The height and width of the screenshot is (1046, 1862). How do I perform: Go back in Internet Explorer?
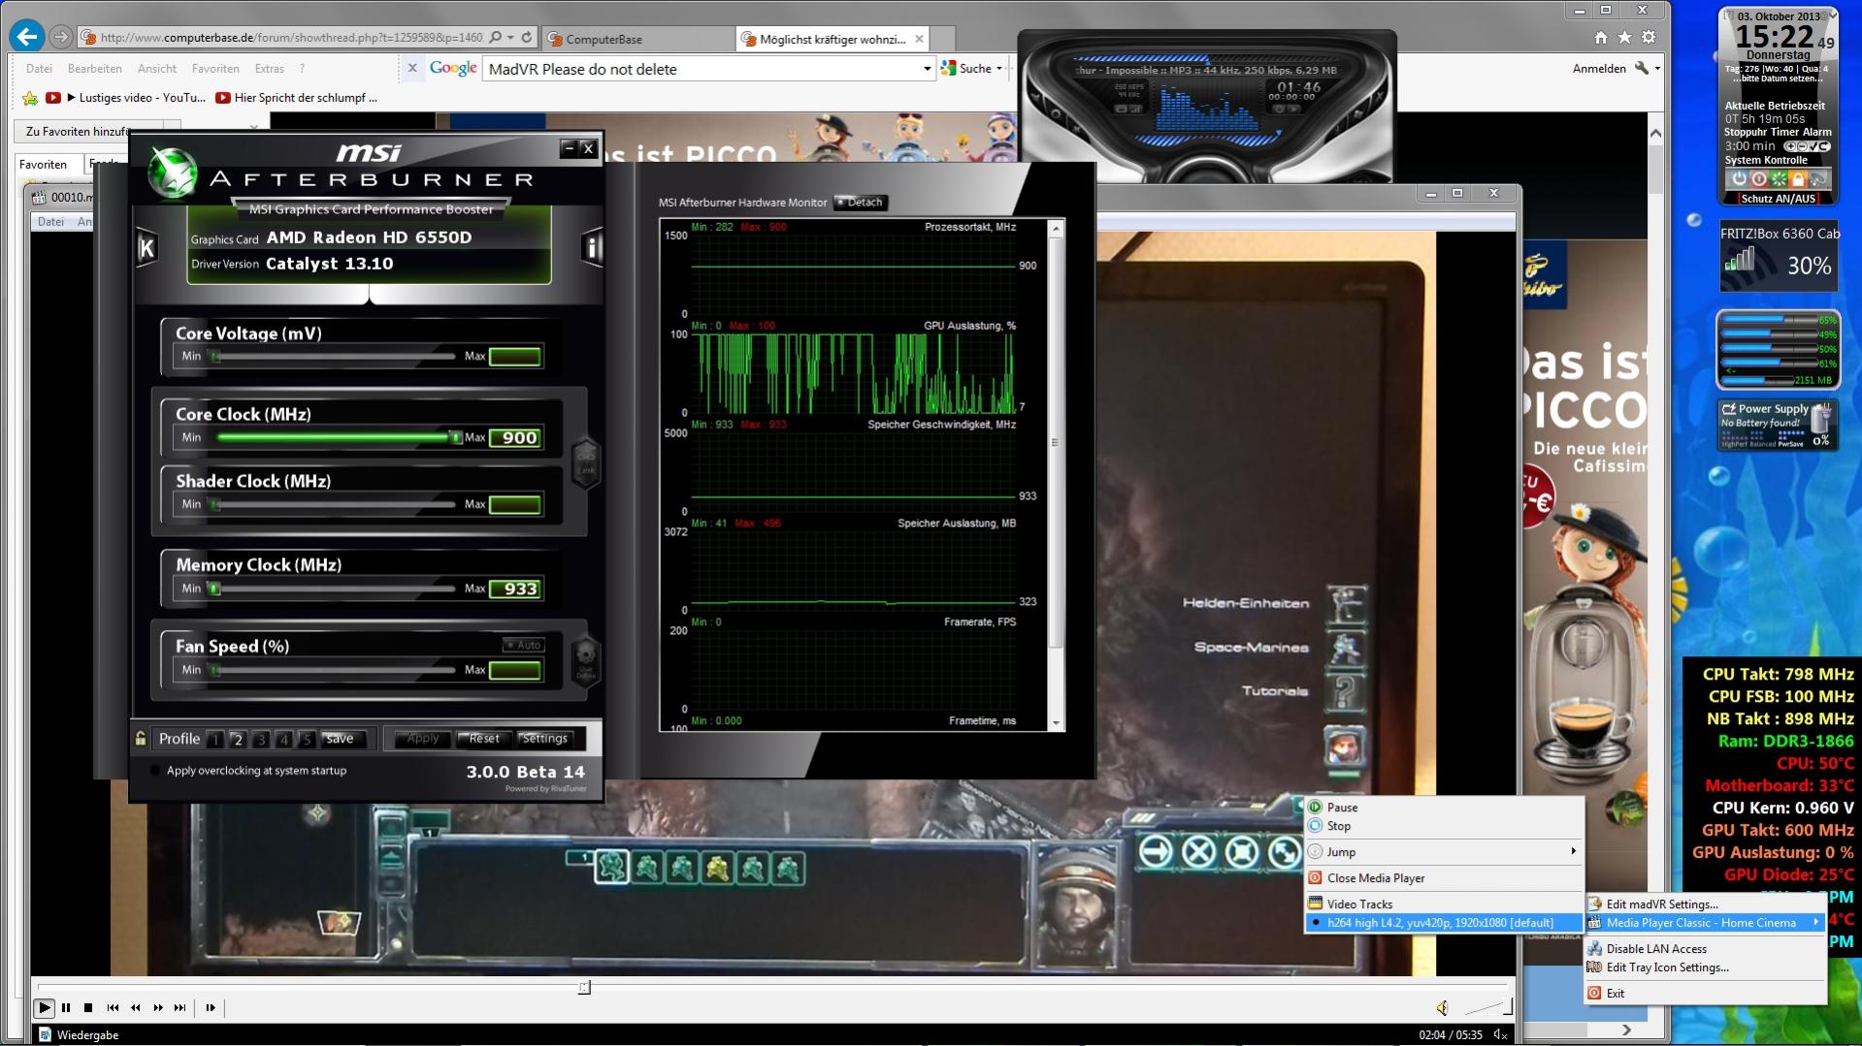coord(26,37)
